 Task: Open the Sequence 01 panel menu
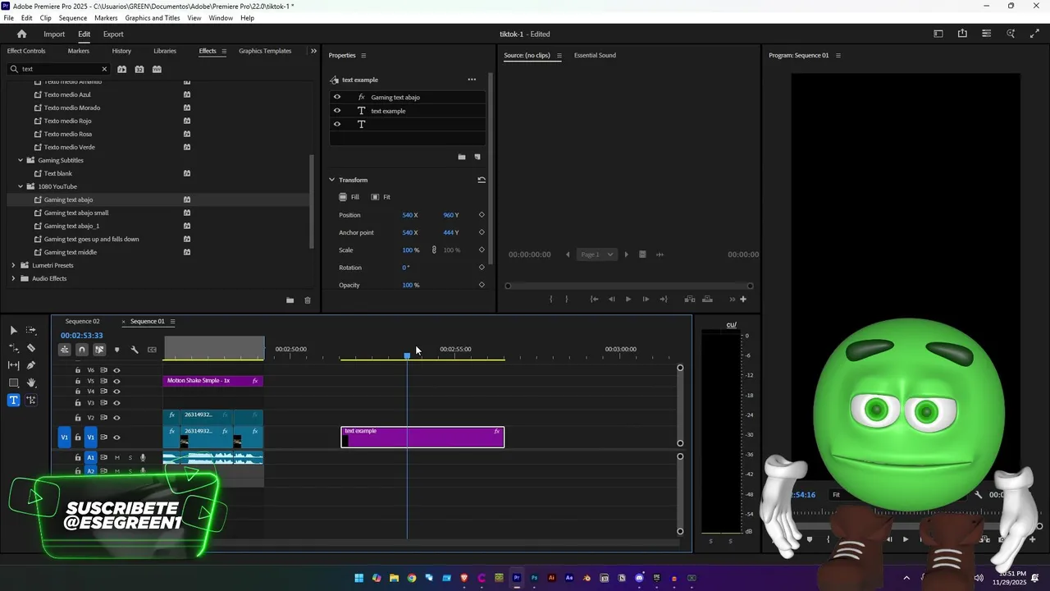(x=172, y=322)
